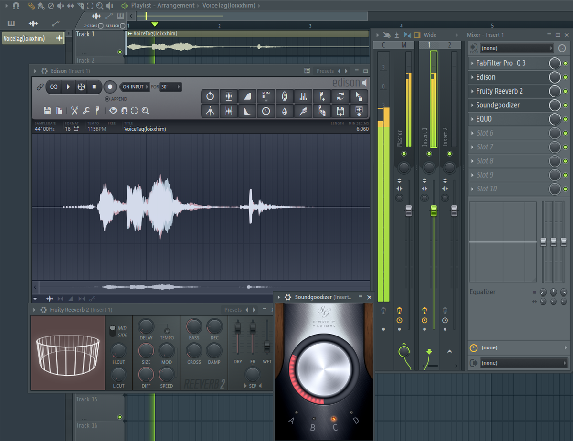
Task: Open the recording length 30' dropdown in Edison
Action: point(170,87)
